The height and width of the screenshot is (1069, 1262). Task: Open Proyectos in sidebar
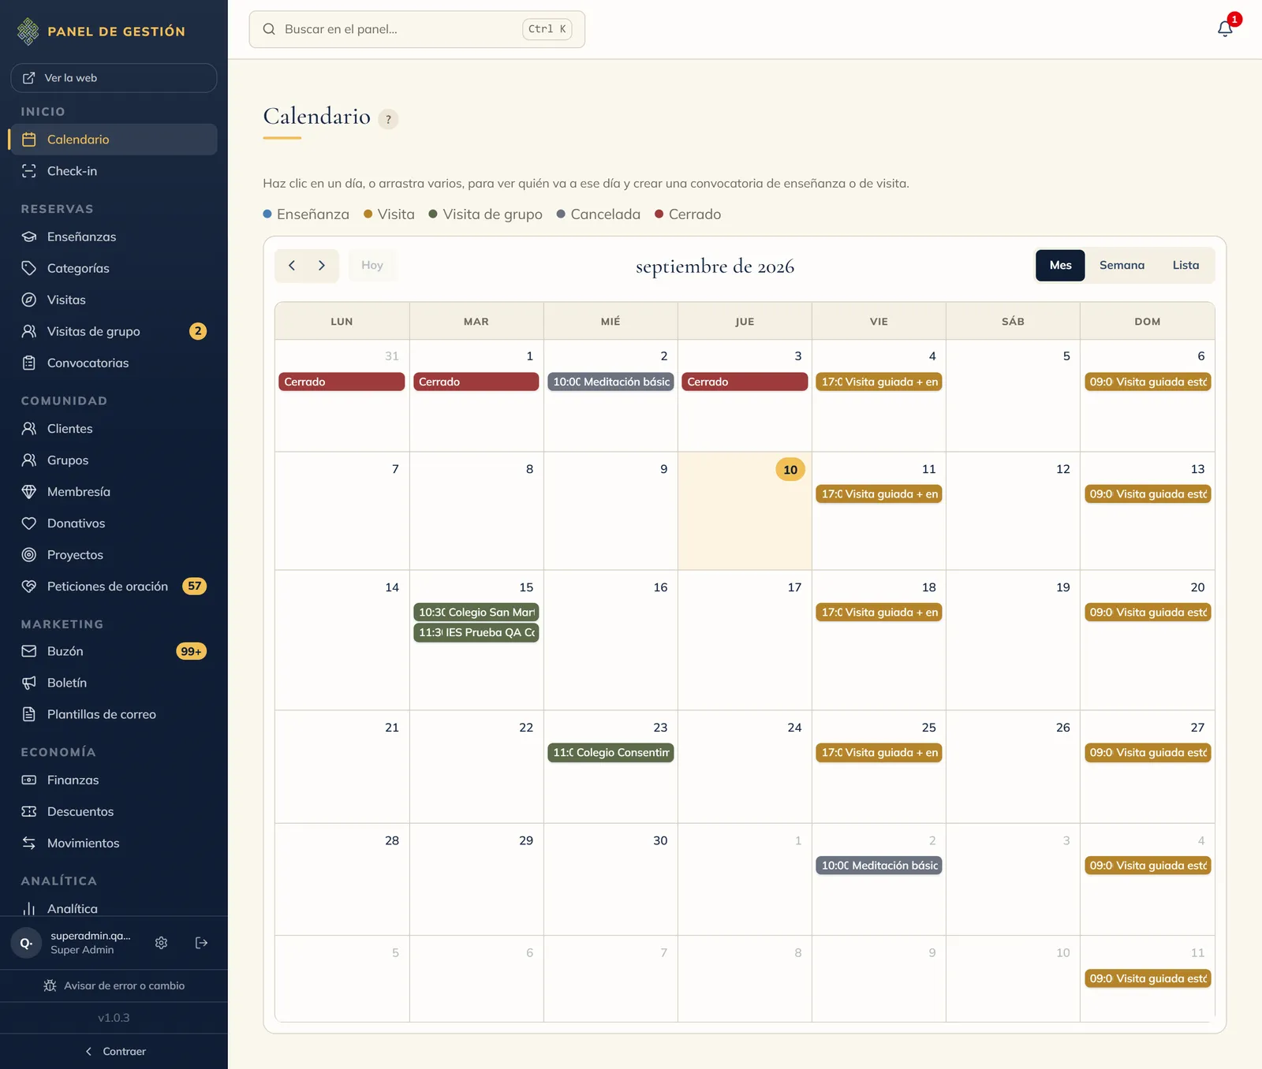point(114,555)
